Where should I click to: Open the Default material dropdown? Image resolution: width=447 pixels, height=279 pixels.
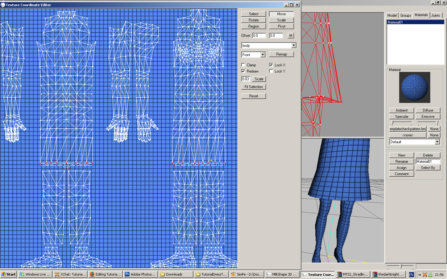[x=437, y=142]
